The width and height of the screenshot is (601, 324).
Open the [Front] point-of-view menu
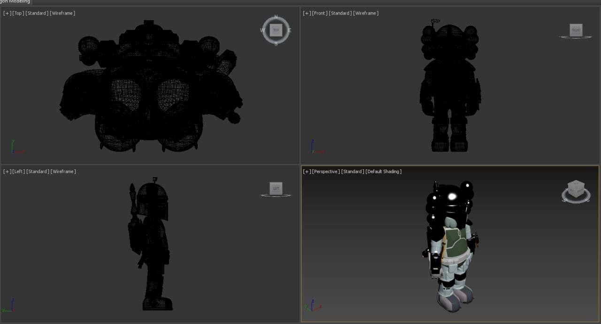point(319,13)
